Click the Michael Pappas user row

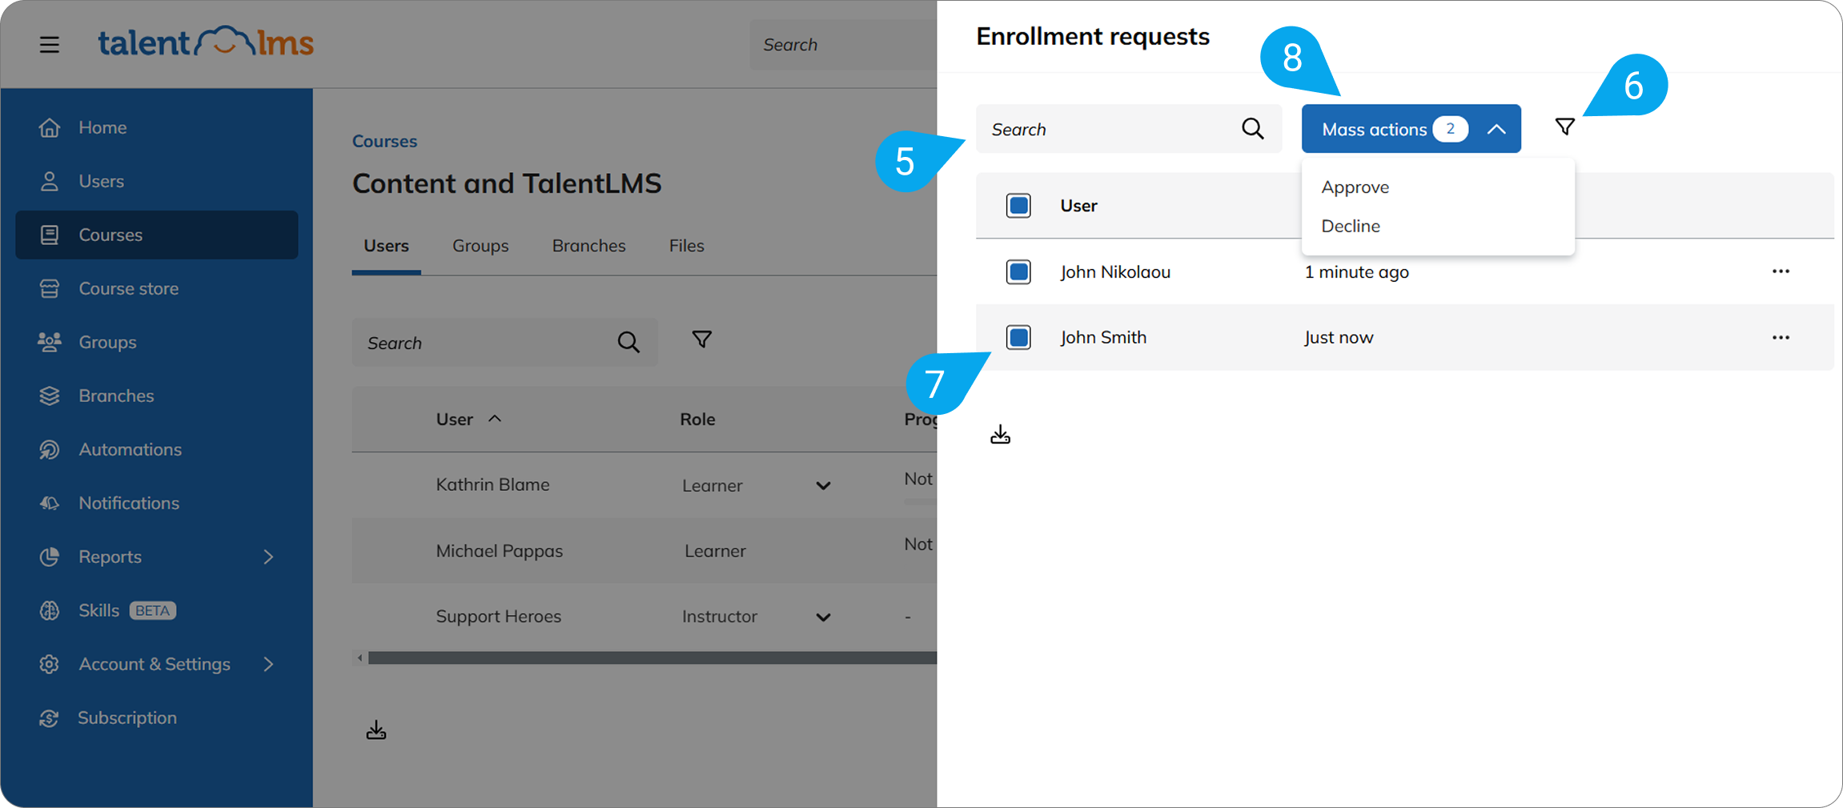(644, 551)
